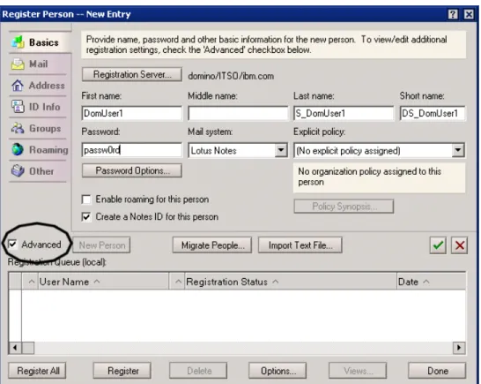Viewport: 481px width, 384px height.
Task: Click the help question mark icon
Action: (453, 14)
